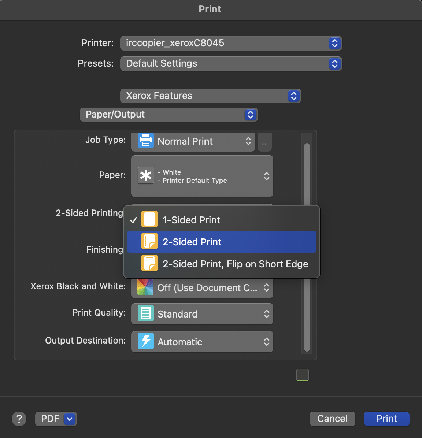Click the Print Quality document icon
The height and width of the screenshot is (438, 422).
coord(145,314)
